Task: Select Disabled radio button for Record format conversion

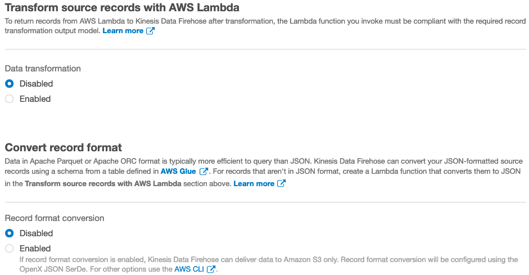Action: (x=9, y=233)
